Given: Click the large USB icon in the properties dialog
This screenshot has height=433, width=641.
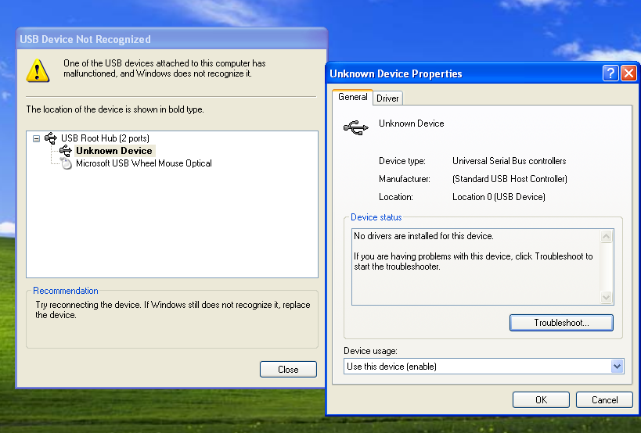Looking at the screenshot, I should [x=356, y=127].
